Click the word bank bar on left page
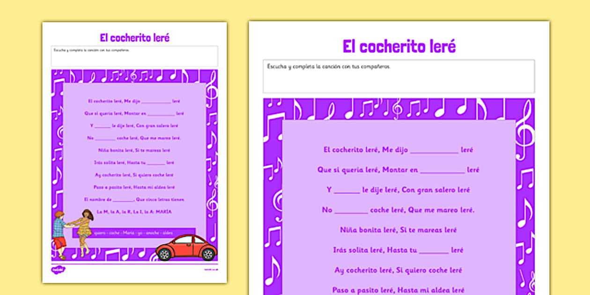The height and width of the screenshot is (295, 590). coord(133,233)
